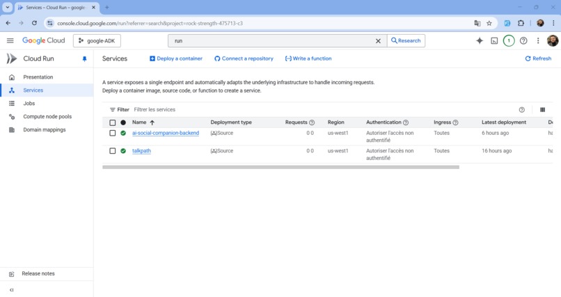Click the translate page icon in address bar
This screenshot has width=561, height=297.
477,23
